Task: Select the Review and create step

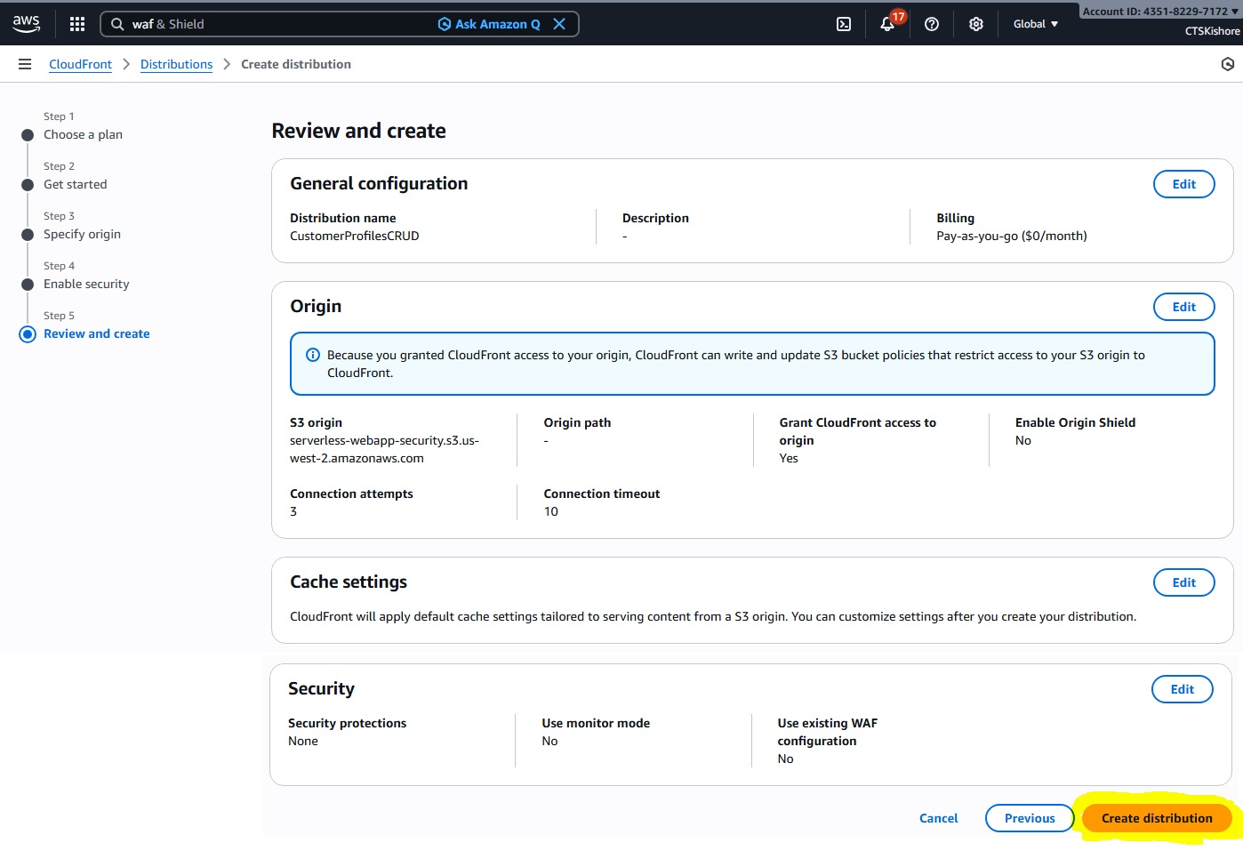Action: pyautogui.click(x=96, y=333)
